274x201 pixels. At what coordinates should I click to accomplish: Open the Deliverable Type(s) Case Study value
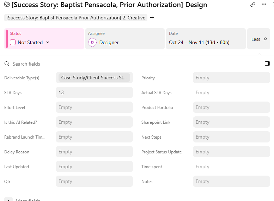click(x=94, y=78)
